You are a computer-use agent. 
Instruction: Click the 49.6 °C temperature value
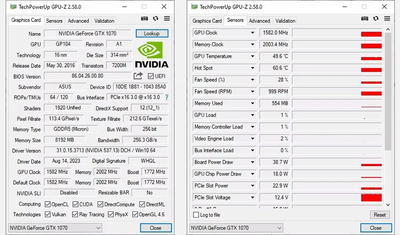click(274, 56)
